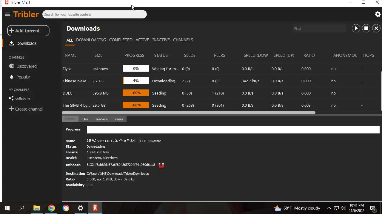Screen dimensions: 382x214
Task: Switch to the DOWNLOADING tab
Action: point(91,40)
